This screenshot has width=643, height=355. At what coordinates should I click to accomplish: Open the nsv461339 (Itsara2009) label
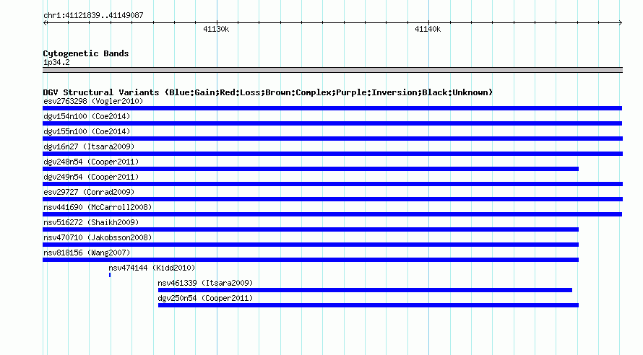click(x=205, y=283)
